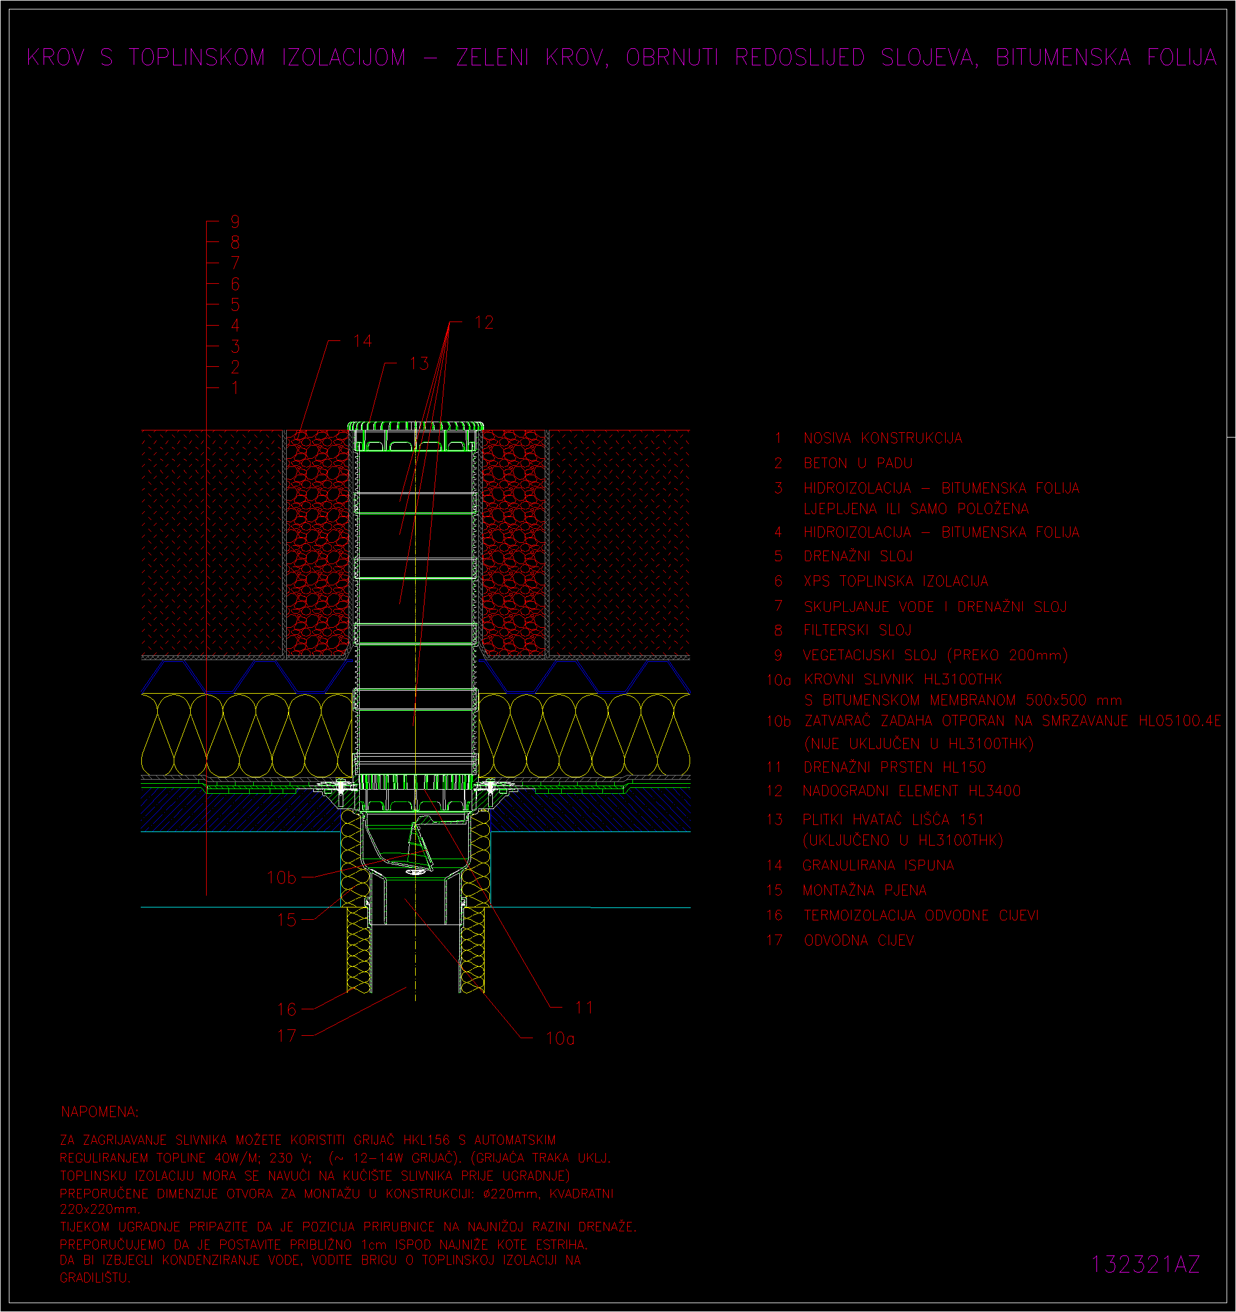Select legend entry 'NADOGRADNI ELEMENT HL3400'
This screenshot has width=1236, height=1312.
point(912,791)
